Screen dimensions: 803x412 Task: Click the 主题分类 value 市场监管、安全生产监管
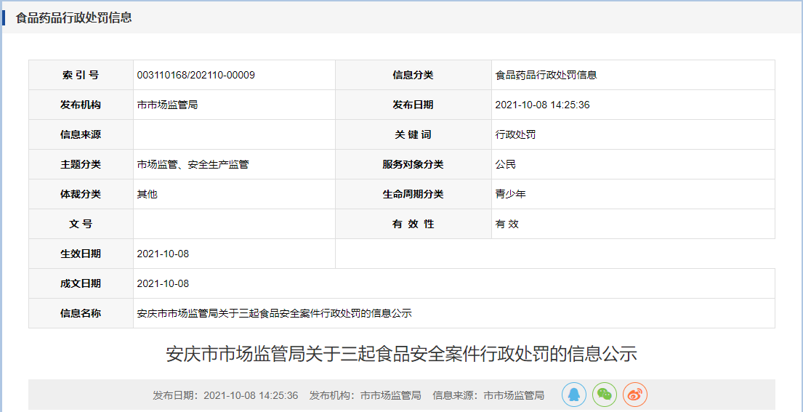(x=193, y=164)
